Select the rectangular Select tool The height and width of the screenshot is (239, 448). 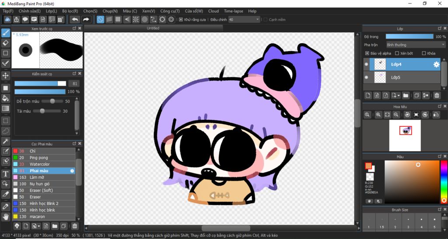coord(5,121)
